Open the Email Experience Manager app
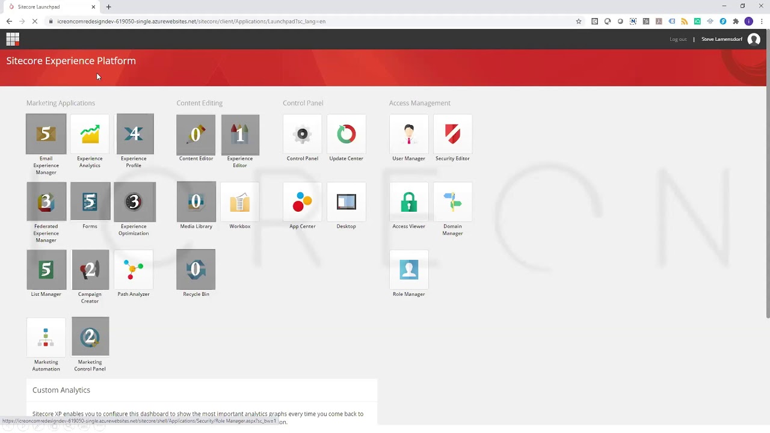Screen dimensions: 770x433 click(x=46, y=134)
